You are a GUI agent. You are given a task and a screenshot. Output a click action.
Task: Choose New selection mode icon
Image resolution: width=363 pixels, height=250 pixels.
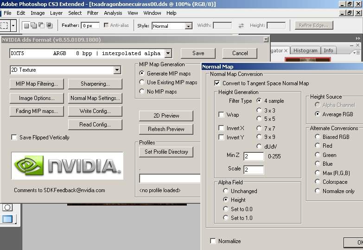26,25
